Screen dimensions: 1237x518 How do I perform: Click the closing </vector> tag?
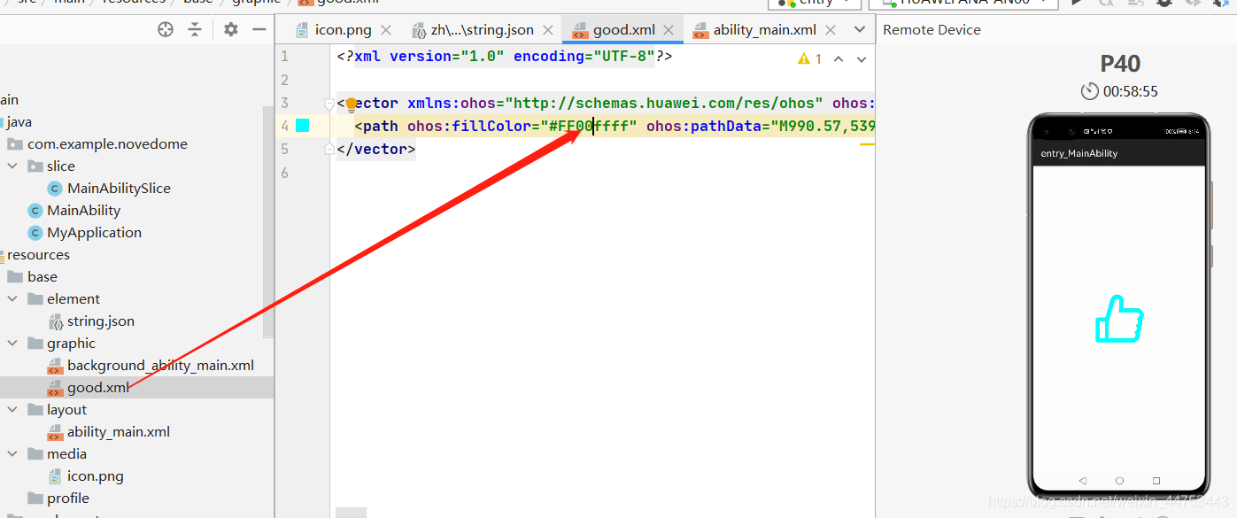(x=375, y=149)
